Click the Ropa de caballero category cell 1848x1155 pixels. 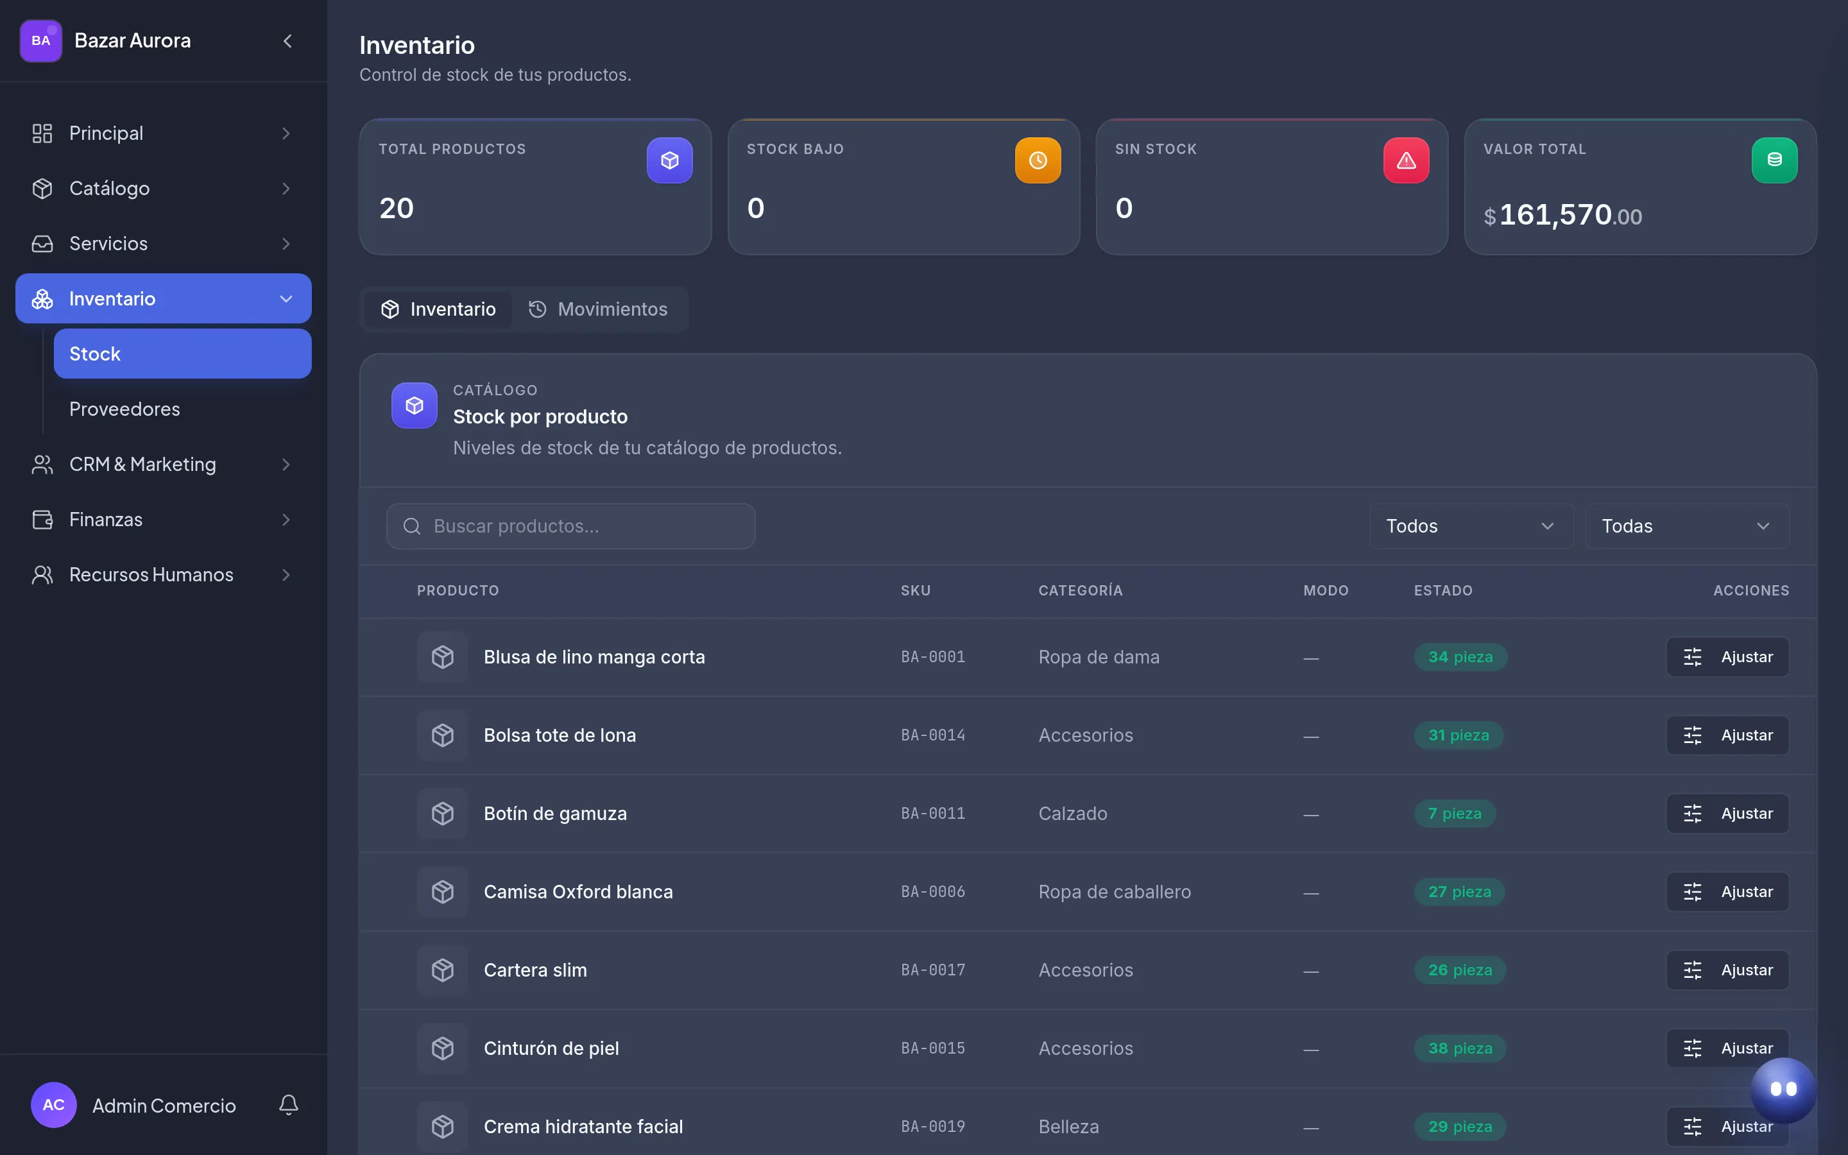click(x=1114, y=891)
